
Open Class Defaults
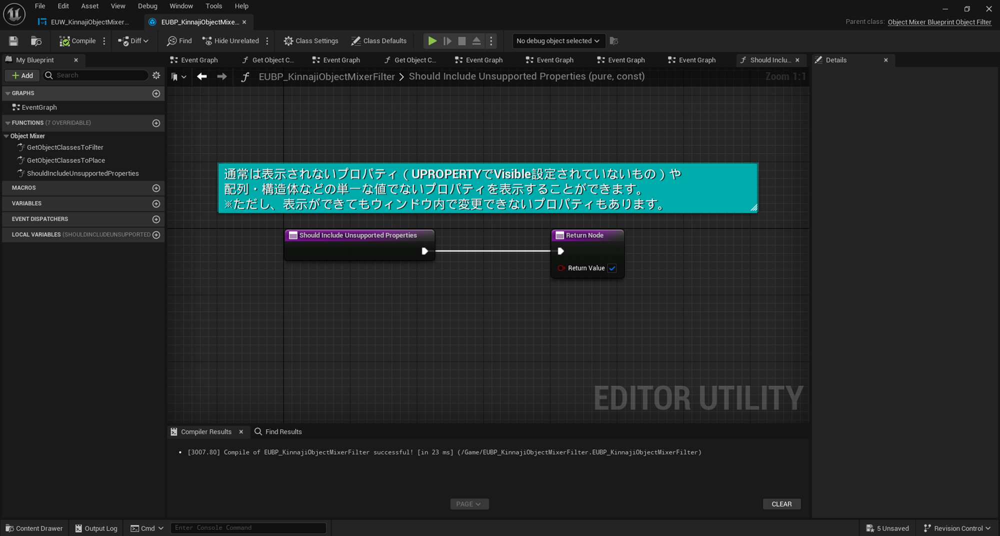379,41
